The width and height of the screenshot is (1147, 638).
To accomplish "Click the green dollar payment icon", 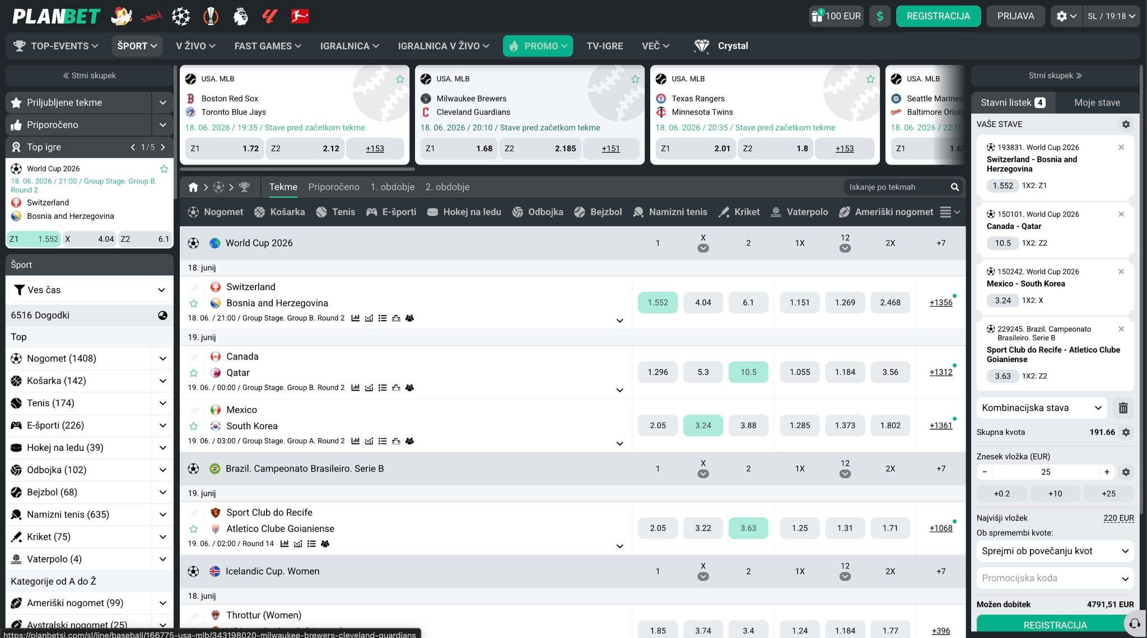I will [880, 16].
